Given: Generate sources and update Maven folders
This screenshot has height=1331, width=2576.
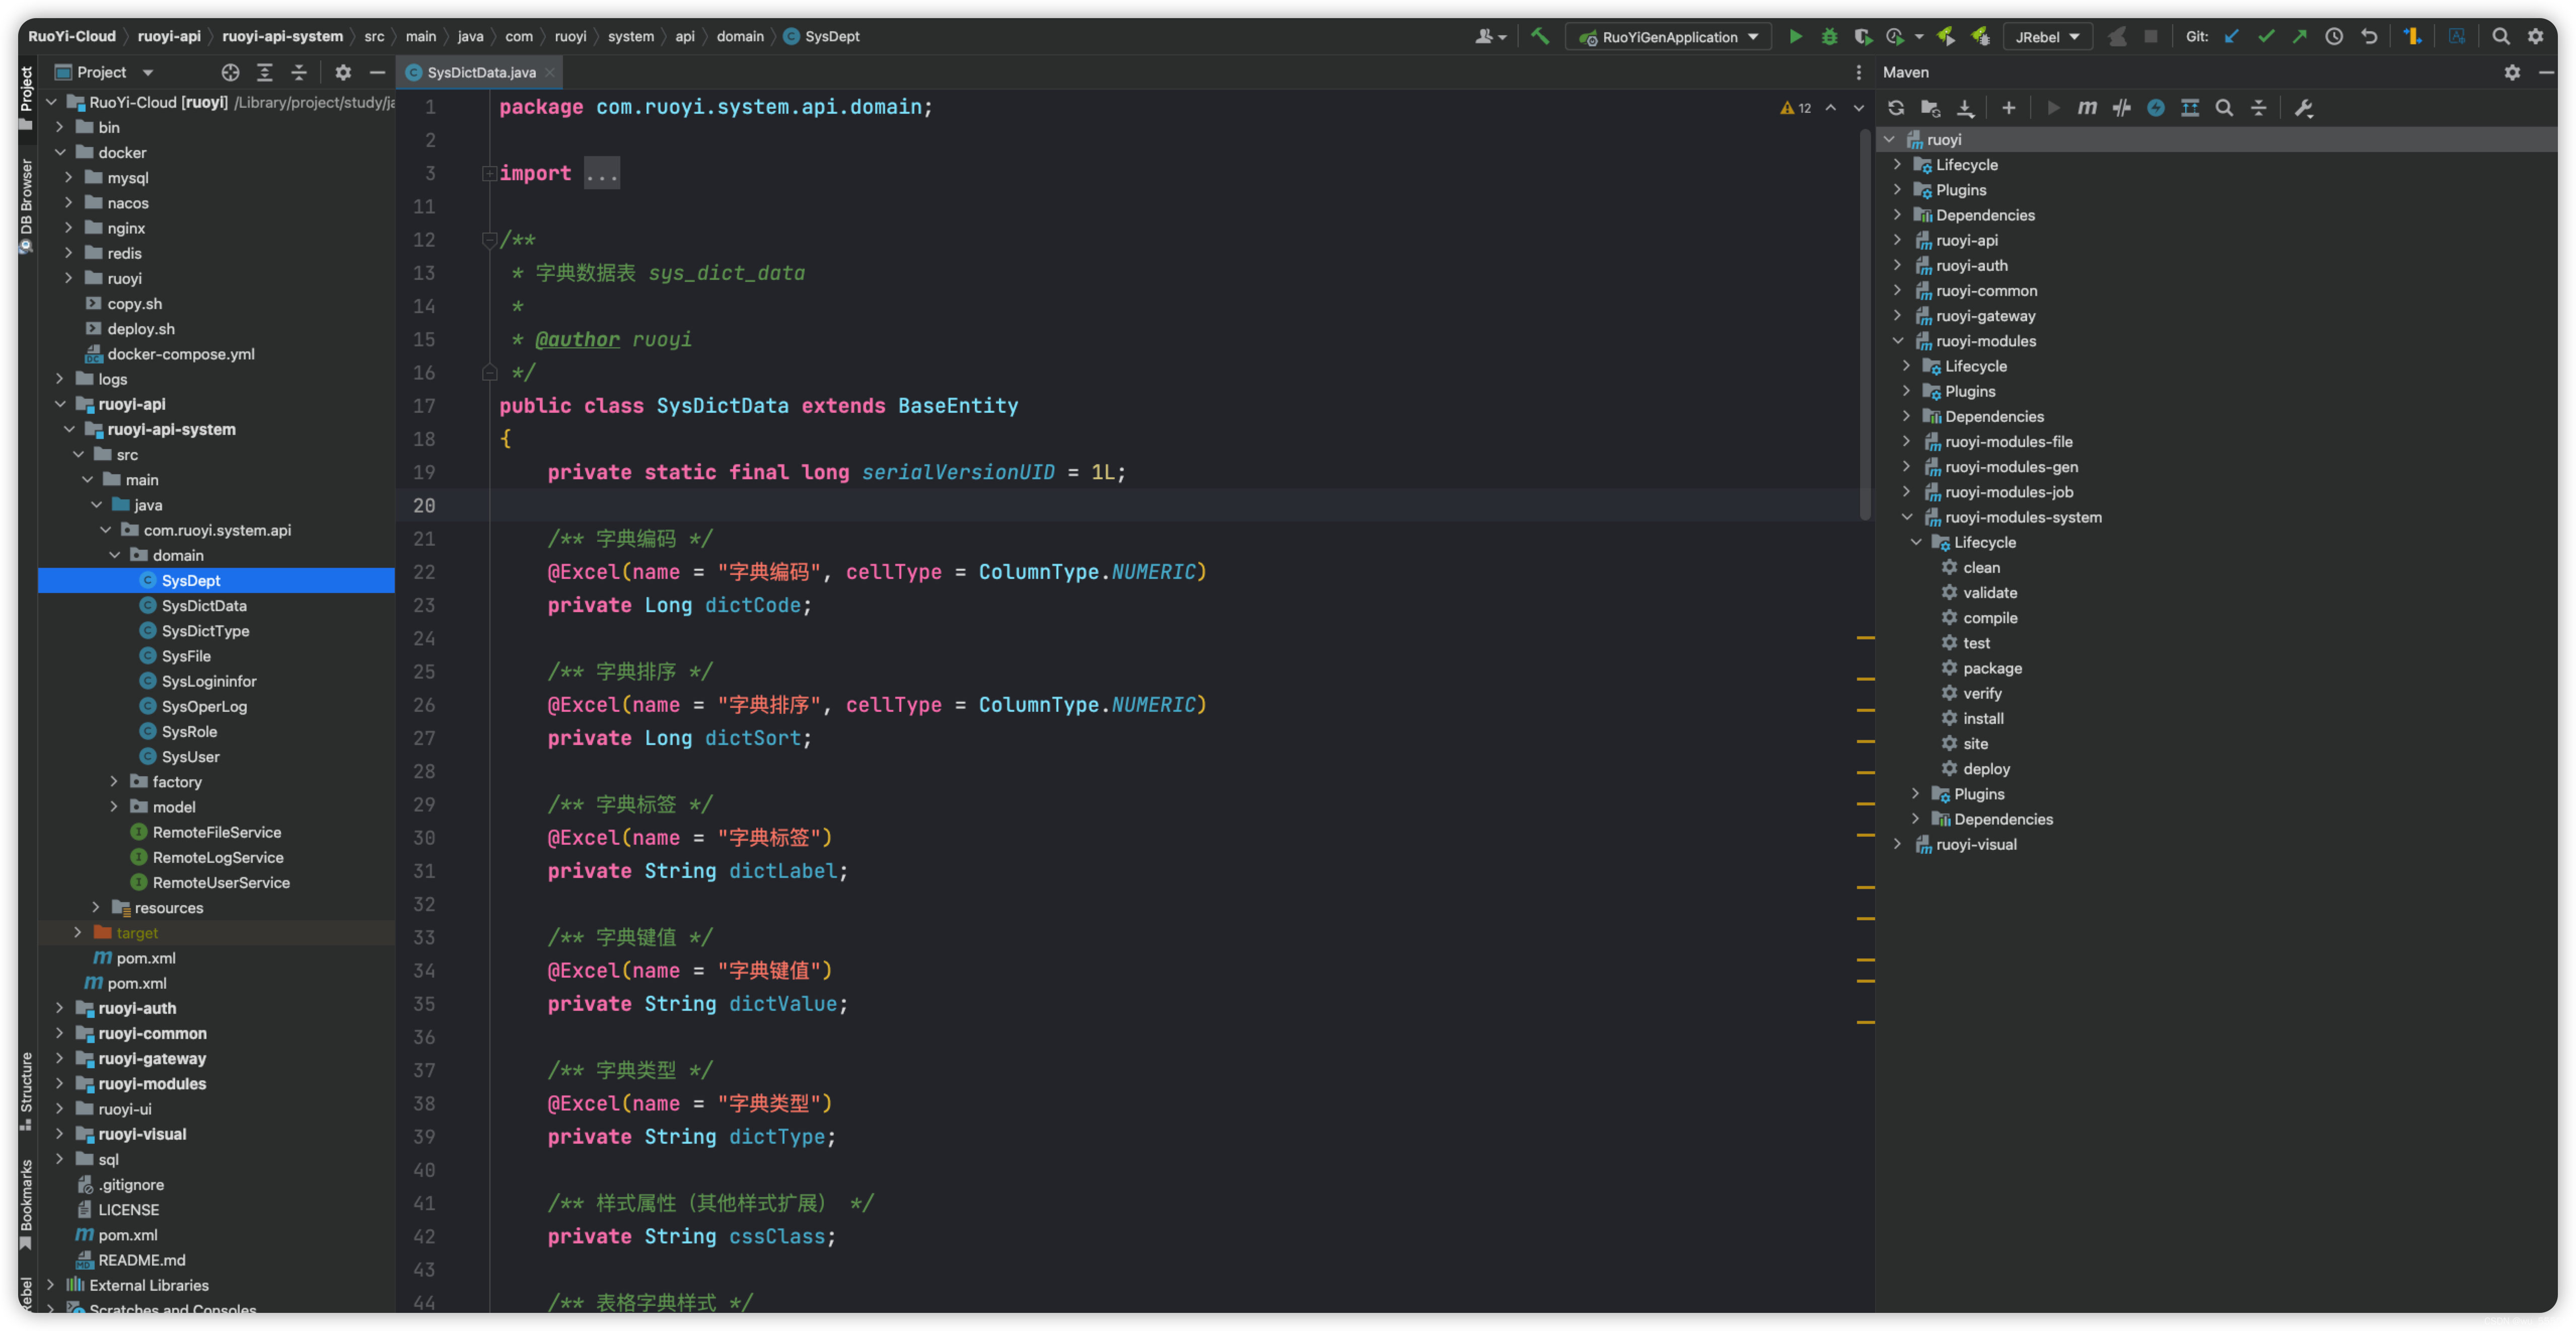Looking at the screenshot, I should click(x=1931, y=108).
